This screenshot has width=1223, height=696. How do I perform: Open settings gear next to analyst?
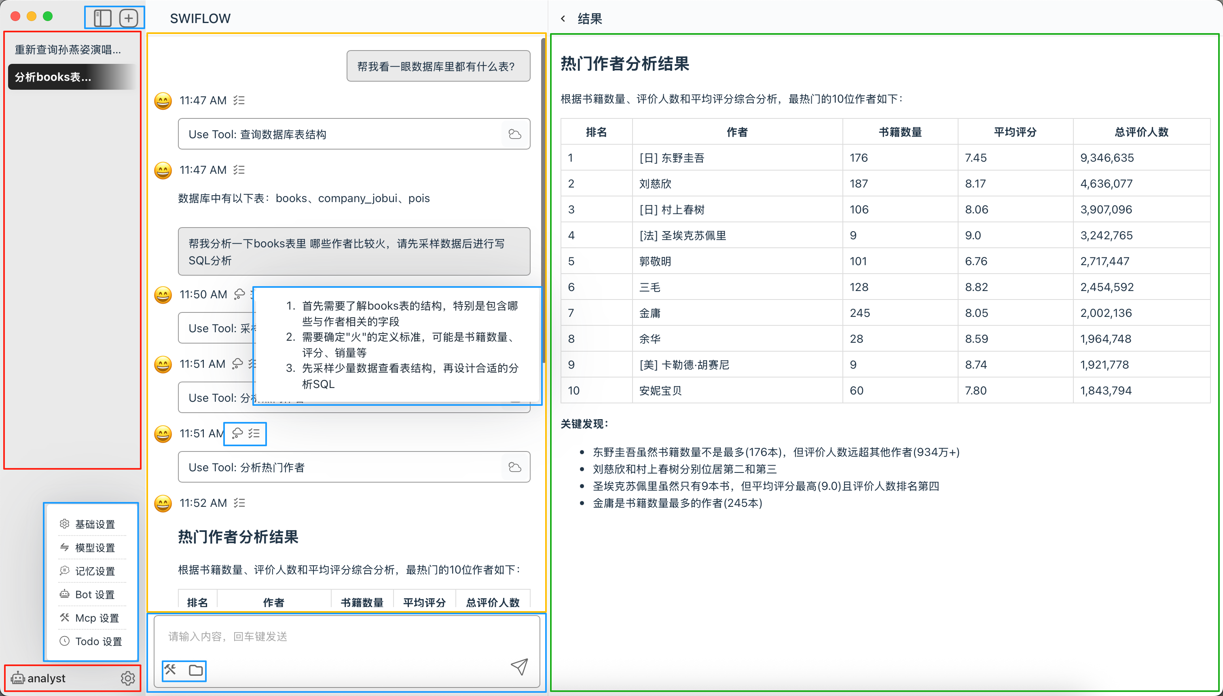pyautogui.click(x=127, y=678)
